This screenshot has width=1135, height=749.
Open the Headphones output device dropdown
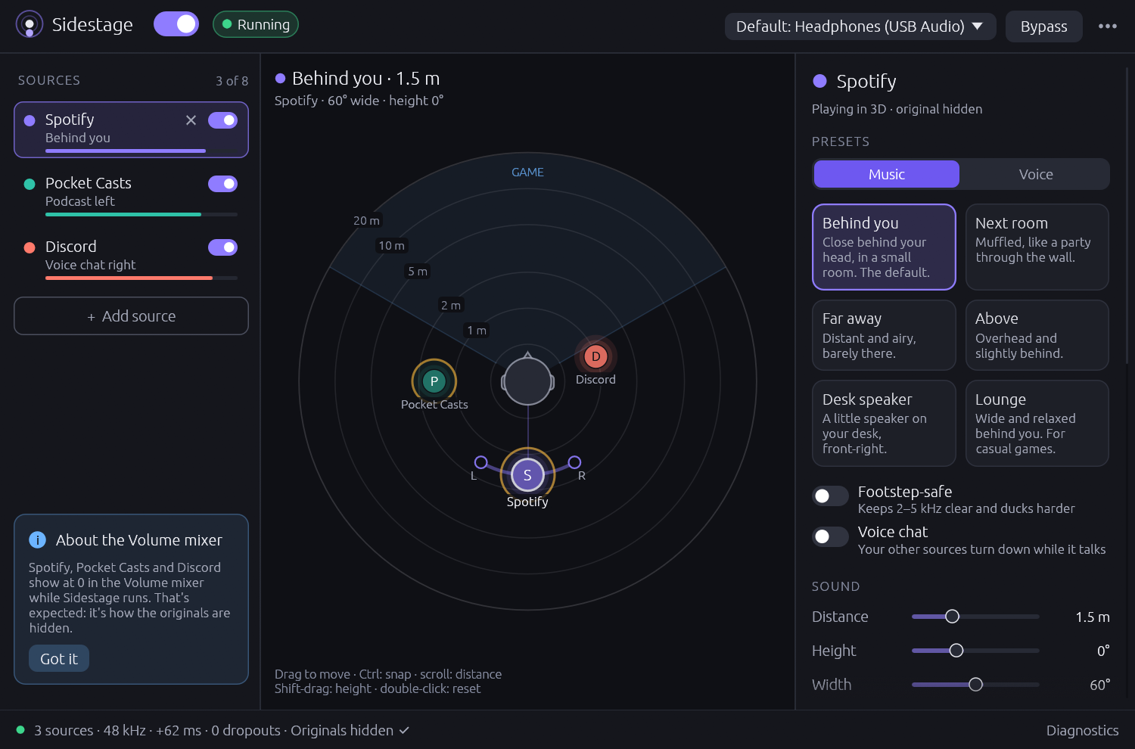[860, 26]
